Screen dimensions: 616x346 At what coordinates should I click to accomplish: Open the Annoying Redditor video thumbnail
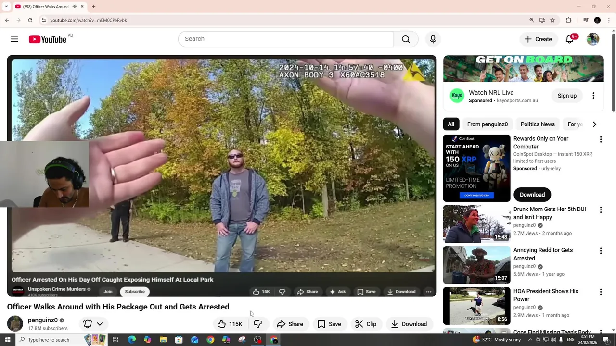point(476,265)
